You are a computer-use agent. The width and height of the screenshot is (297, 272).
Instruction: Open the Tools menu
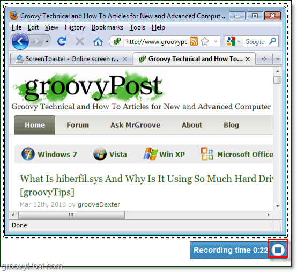[137, 27]
